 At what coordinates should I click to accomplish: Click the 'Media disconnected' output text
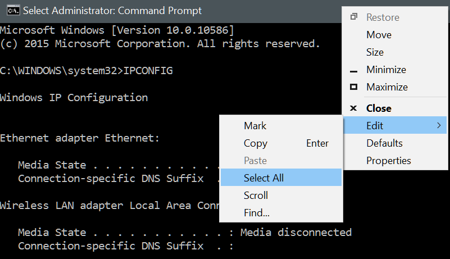[296, 233]
